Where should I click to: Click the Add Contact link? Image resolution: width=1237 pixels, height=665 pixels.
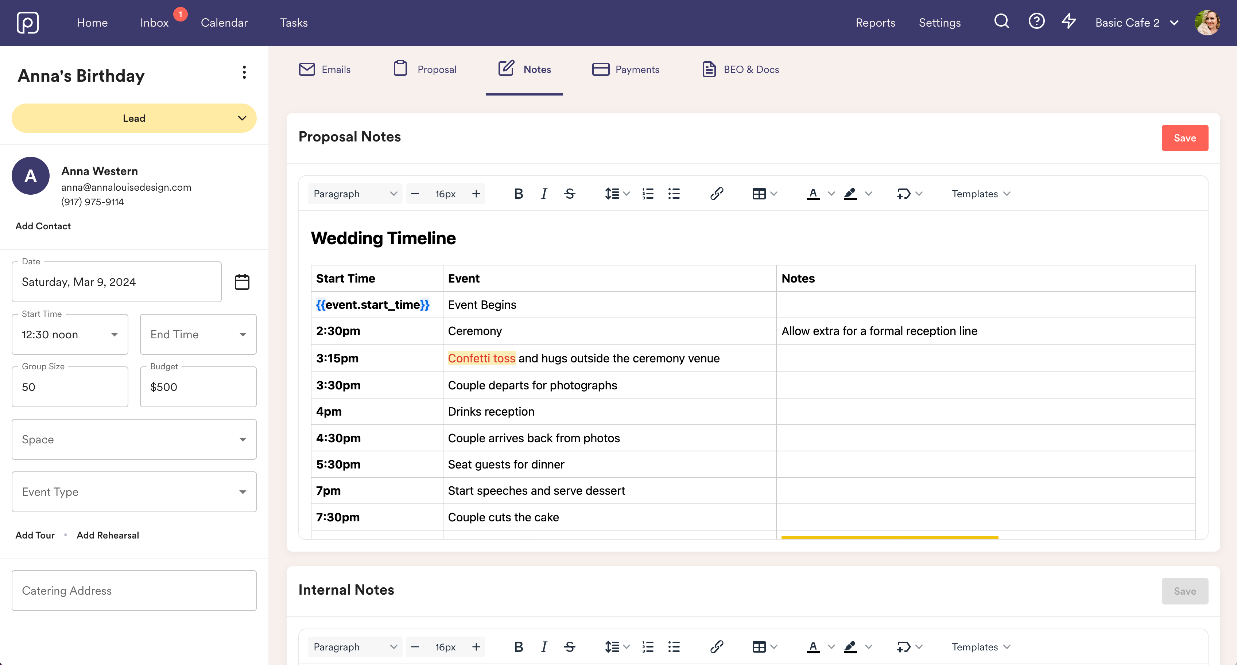(43, 226)
